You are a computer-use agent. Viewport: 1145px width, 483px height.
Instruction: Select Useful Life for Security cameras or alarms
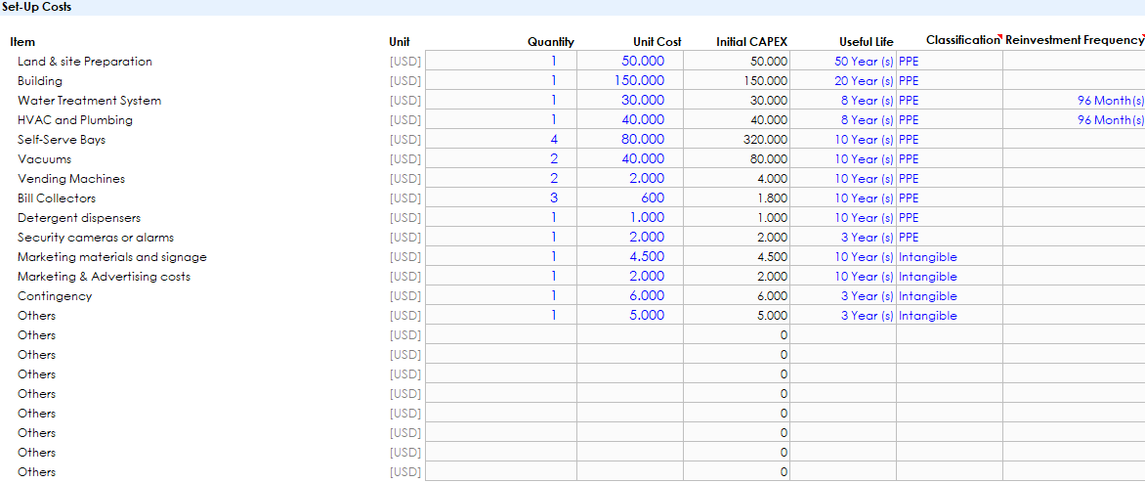pos(867,238)
